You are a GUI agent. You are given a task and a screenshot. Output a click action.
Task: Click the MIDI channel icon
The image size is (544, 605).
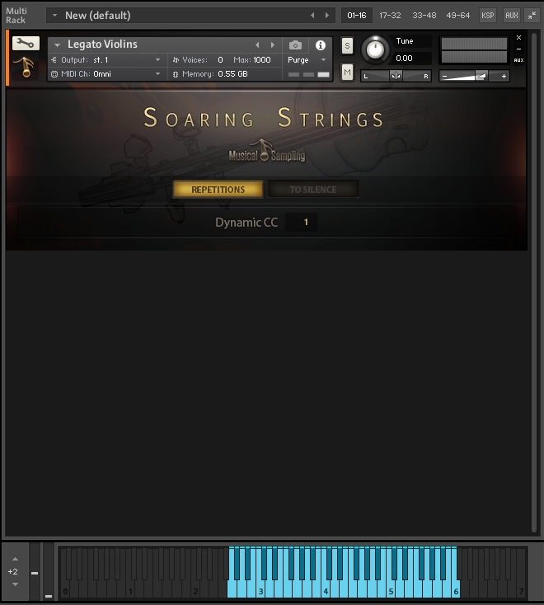(54, 74)
